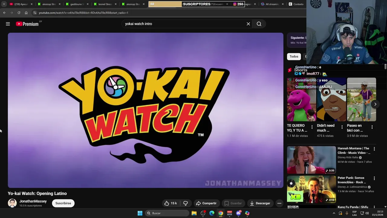The width and height of the screenshot is (387, 218).
Task: Switch to the Apocal YouTube tab
Action: click(x=21, y=4)
